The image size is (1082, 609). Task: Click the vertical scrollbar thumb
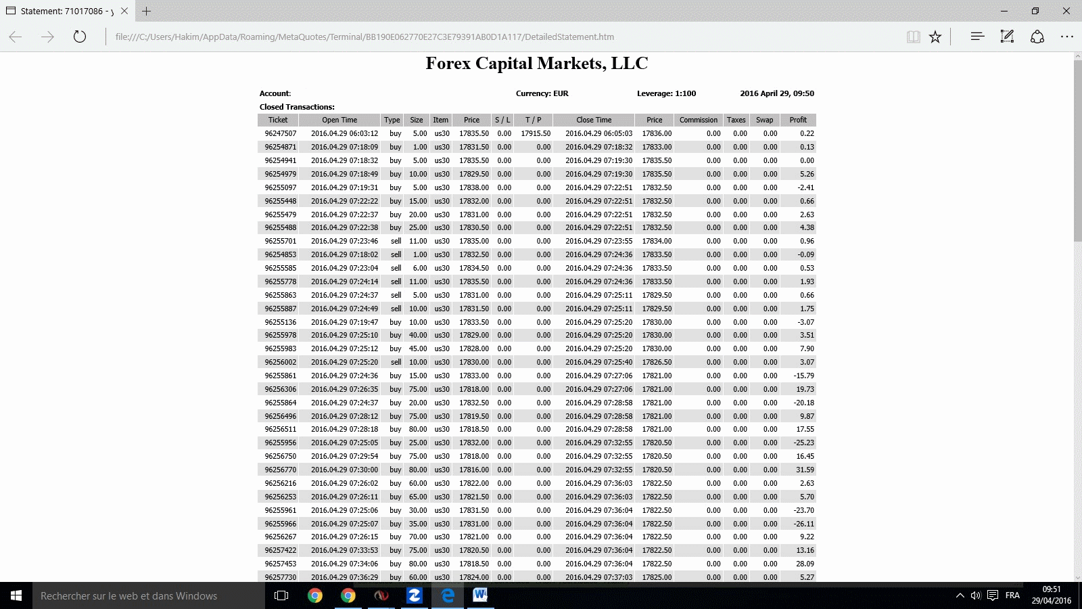point(1078,152)
